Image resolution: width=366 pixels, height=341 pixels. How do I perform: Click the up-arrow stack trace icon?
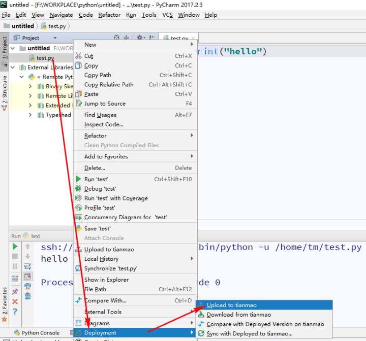point(27,247)
